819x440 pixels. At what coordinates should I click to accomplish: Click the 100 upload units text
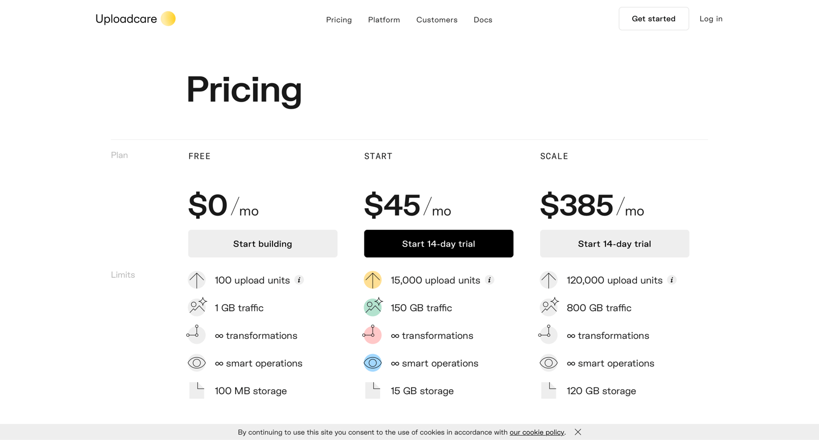pos(252,280)
